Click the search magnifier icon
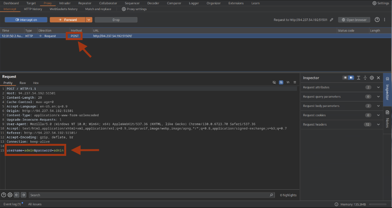 coord(271,195)
